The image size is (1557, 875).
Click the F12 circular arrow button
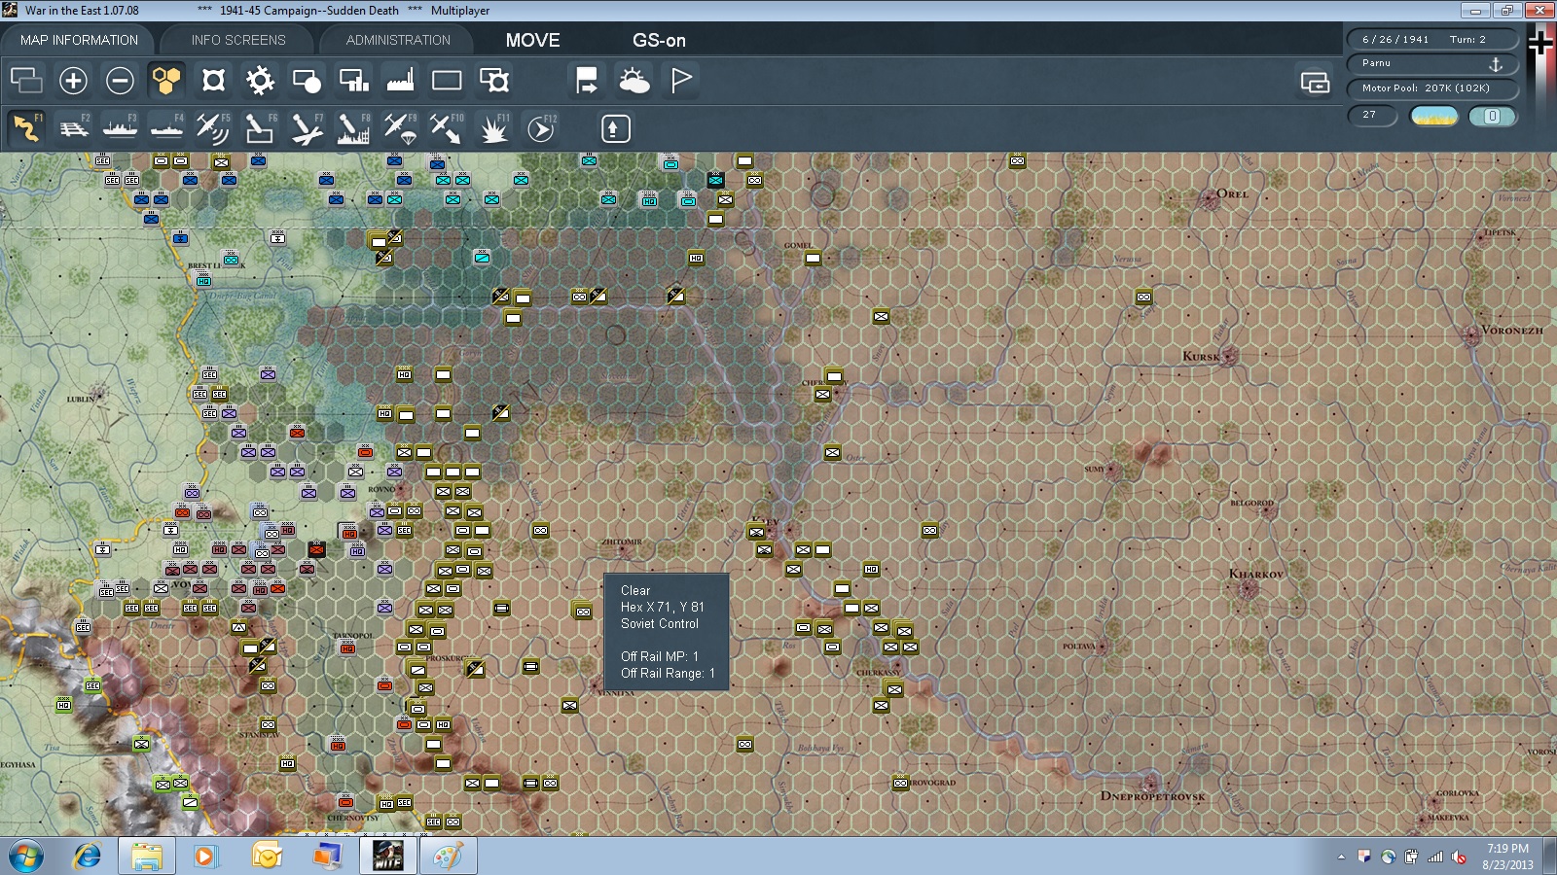540,127
